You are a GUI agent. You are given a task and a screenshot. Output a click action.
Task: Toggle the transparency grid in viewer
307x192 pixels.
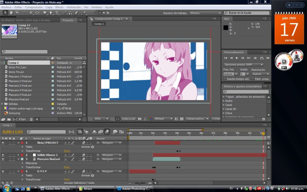pos(182,119)
